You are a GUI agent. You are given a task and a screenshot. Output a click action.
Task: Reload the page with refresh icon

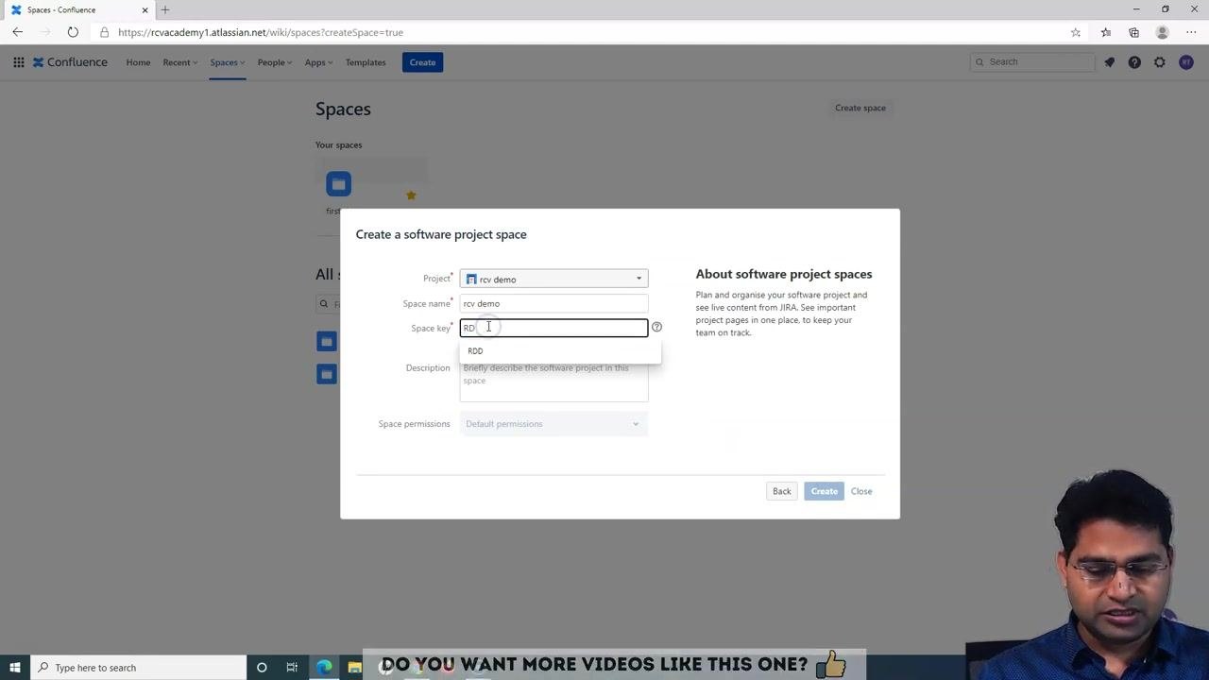73,32
